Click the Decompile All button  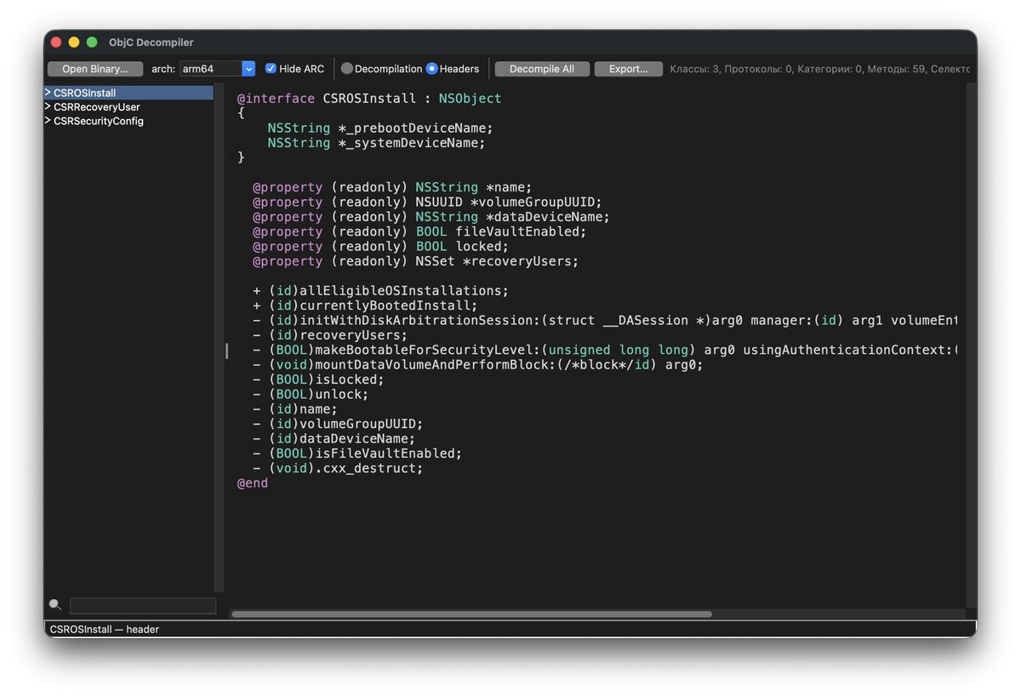pyautogui.click(x=542, y=69)
